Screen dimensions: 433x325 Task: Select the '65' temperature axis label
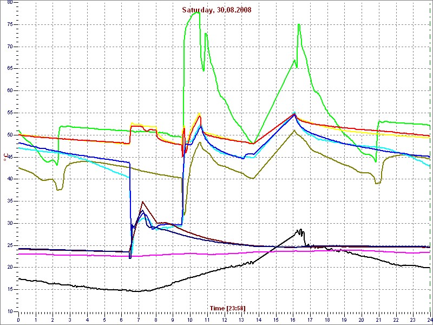click(9, 69)
